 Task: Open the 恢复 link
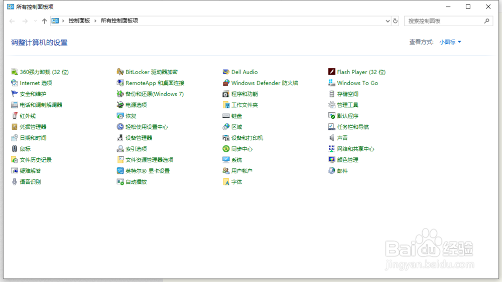click(131, 116)
